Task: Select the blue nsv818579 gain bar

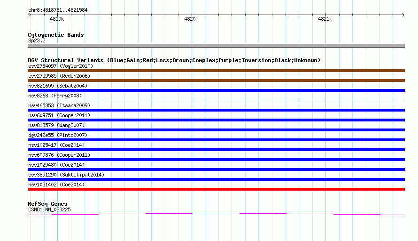Action: click(x=216, y=130)
